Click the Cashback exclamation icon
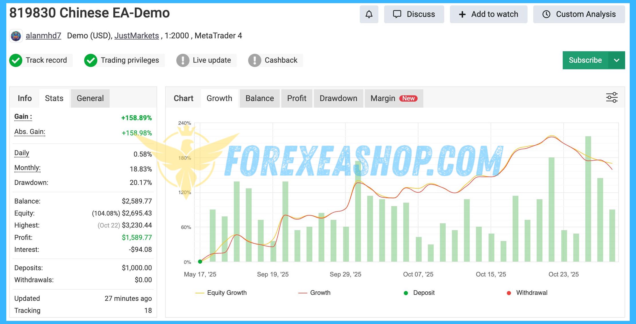The image size is (636, 324). pos(254,60)
